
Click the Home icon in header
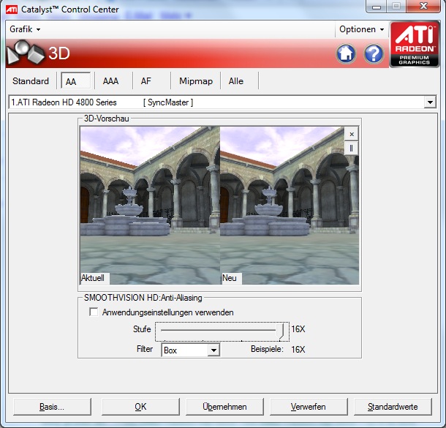tap(346, 53)
